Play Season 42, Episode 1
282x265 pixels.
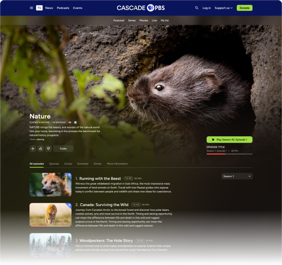click(x=229, y=139)
